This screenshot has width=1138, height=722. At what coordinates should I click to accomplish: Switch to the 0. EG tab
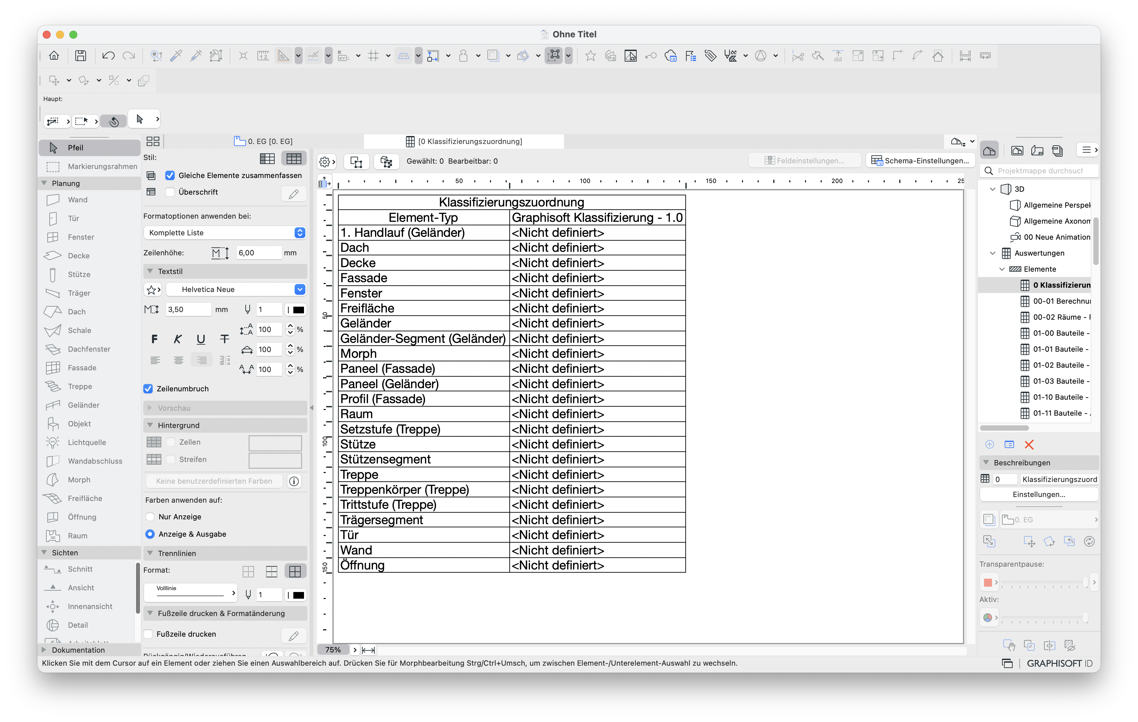pos(264,141)
